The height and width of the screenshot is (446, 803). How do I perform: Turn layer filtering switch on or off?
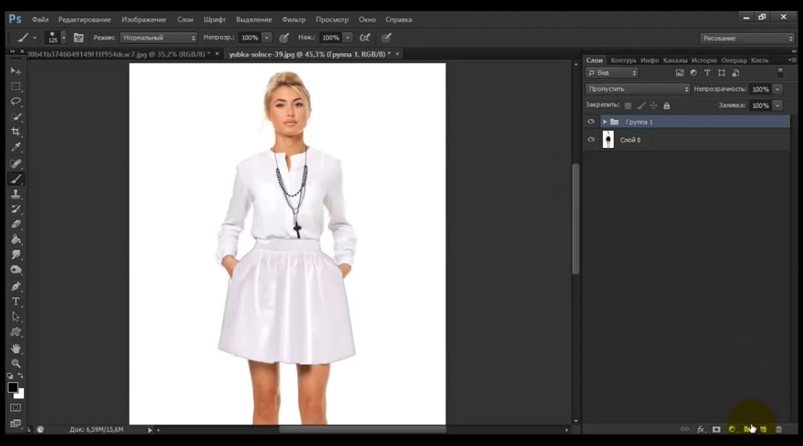pyautogui.click(x=780, y=72)
